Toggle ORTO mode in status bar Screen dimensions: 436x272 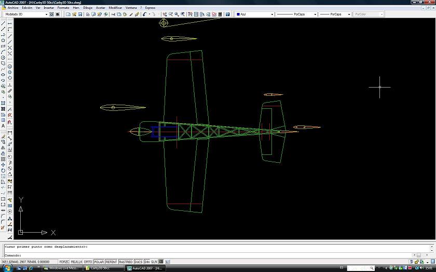click(x=88, y=262)
